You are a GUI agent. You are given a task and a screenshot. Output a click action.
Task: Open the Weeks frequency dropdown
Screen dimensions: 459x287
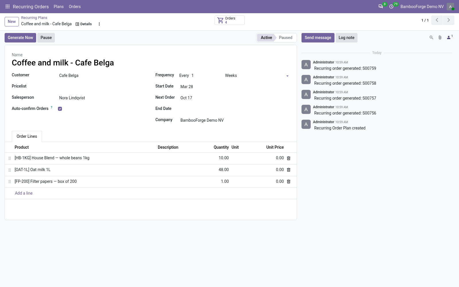[257, 75]
